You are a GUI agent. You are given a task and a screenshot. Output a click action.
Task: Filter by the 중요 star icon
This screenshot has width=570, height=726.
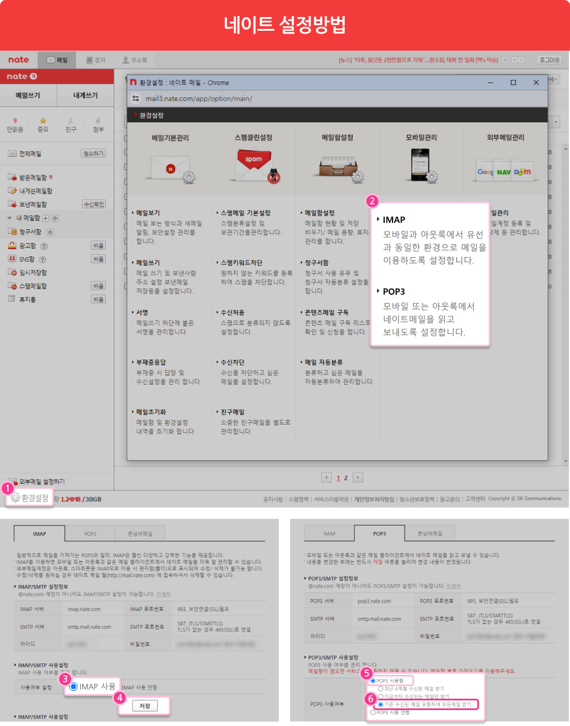tap(43, 121)
